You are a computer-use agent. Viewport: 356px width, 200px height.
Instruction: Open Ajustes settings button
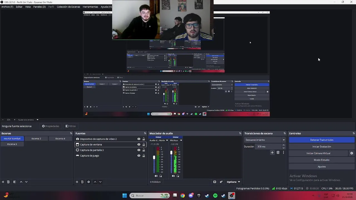[322, 167]
